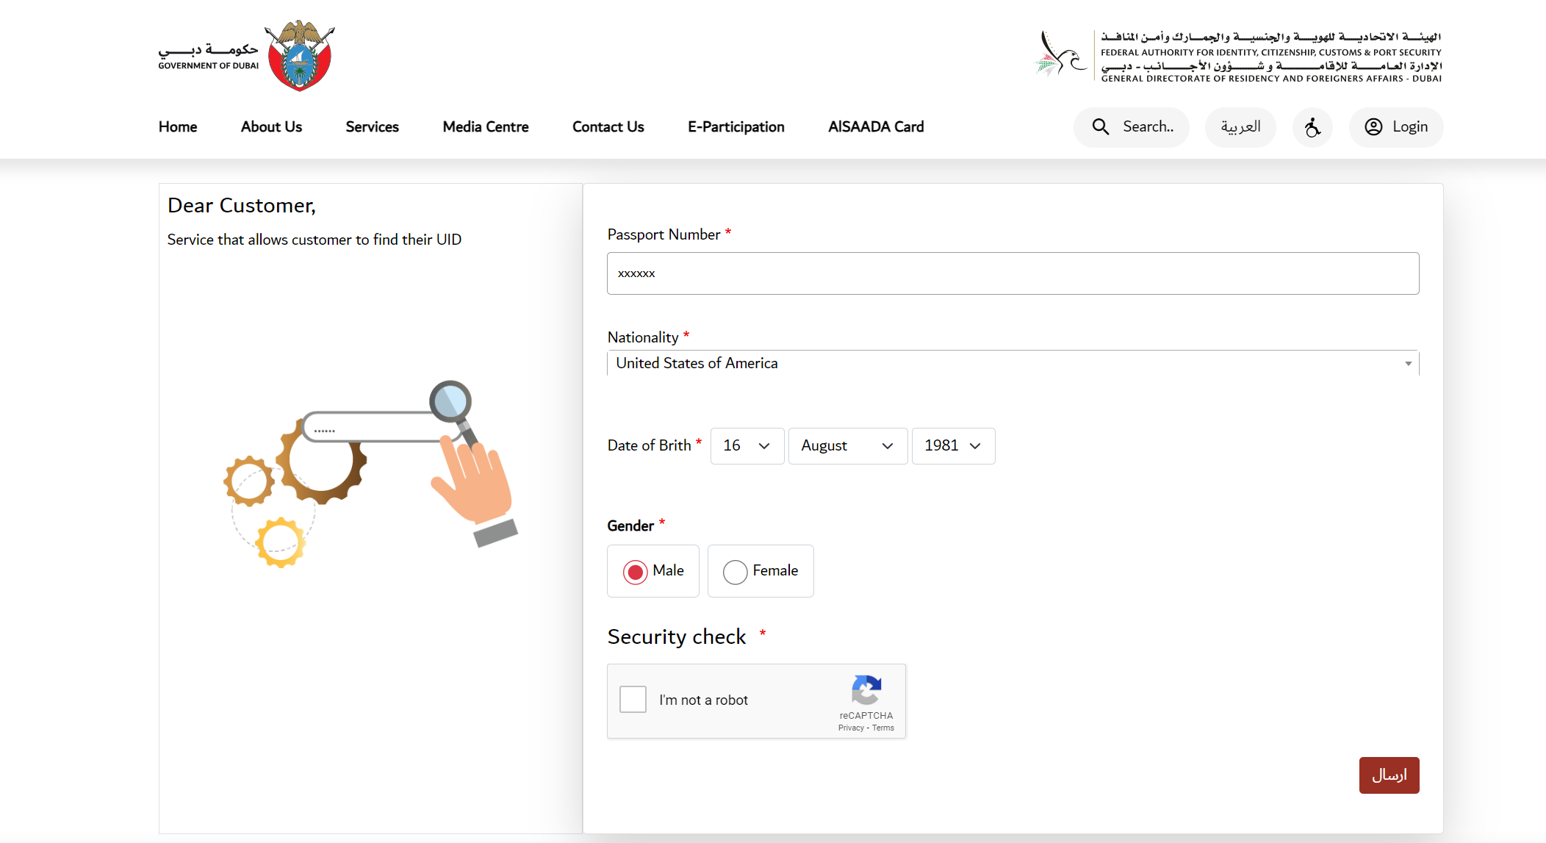Click the Services menu item
Viewport: 1546px width, 843px height.
pos(372,126)
